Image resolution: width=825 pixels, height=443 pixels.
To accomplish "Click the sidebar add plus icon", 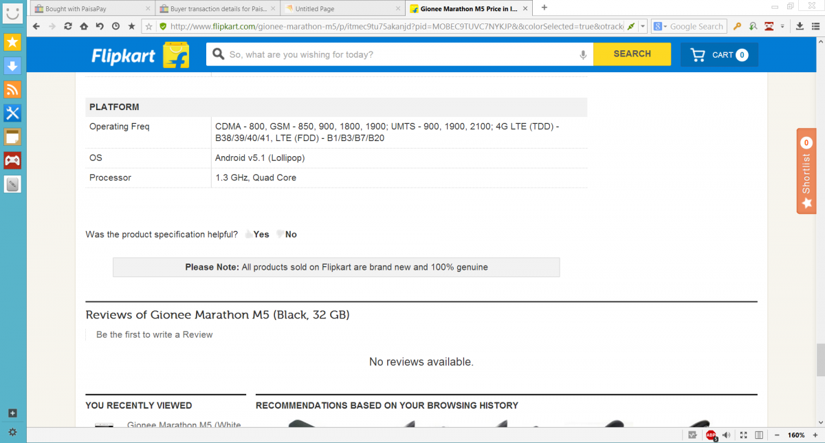I will pyautogui.click(x=12, y=413).
